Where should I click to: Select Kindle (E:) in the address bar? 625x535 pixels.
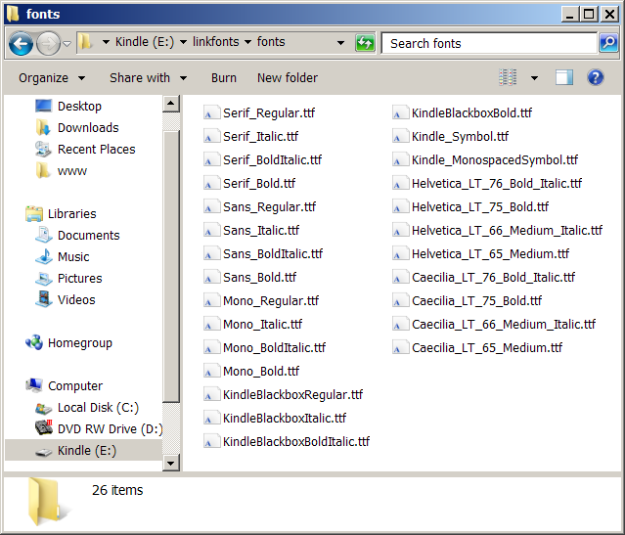click(145, 42)
